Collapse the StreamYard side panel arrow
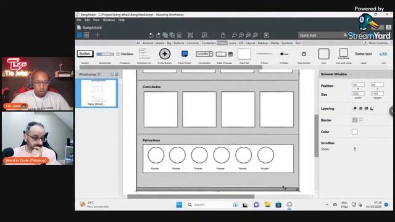395x222 pixels. [x=392, y=111]
